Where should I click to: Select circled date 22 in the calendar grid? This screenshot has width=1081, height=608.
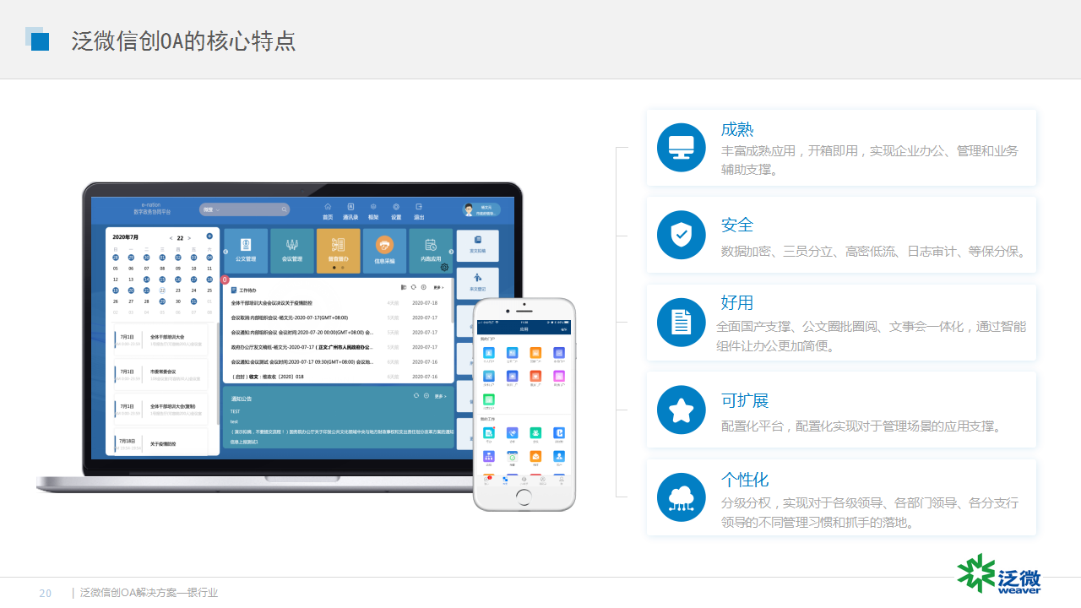[x=162, y=290]
